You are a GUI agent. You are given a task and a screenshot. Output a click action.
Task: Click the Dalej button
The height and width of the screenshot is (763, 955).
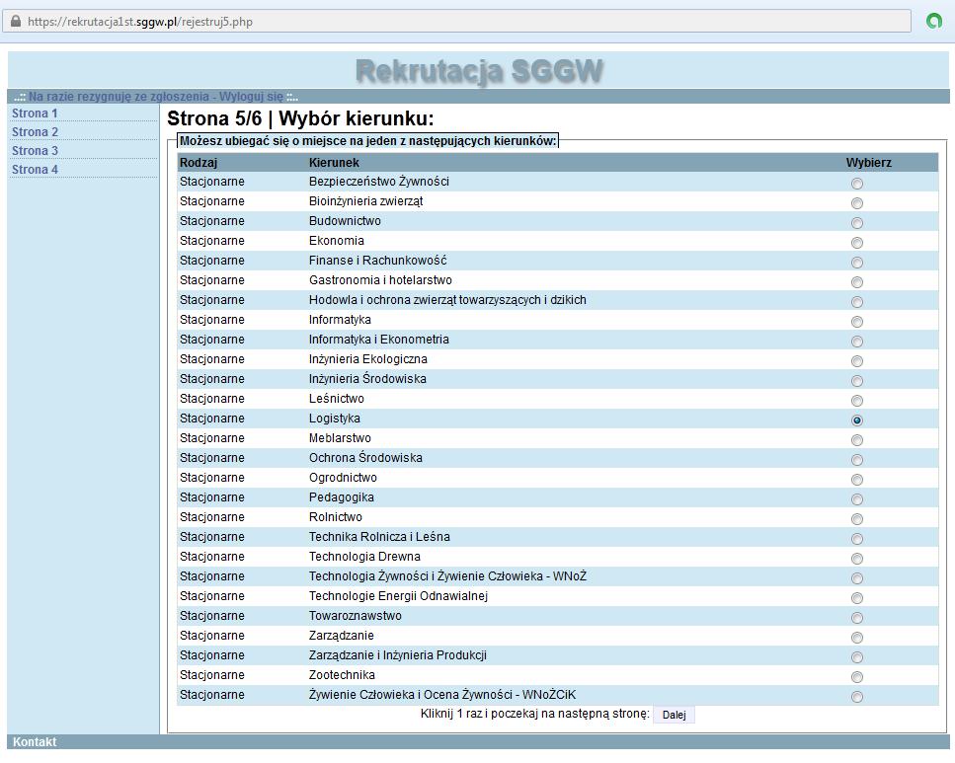(x=674, y=715)
